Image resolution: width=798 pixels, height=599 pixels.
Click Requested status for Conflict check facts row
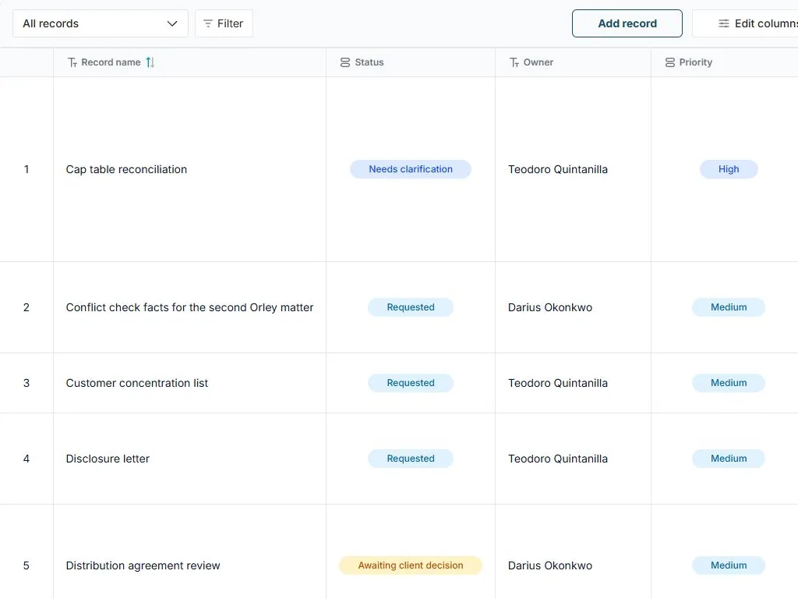click(411, 307)
